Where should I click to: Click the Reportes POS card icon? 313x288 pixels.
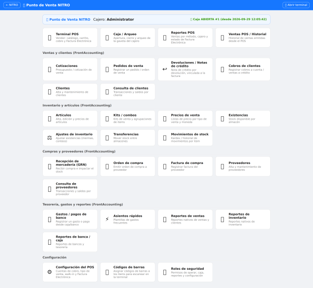point(165,38)
